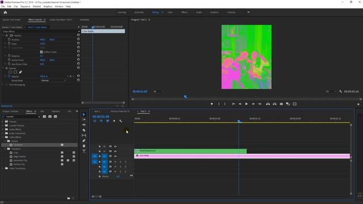Hide the Nested Sequence video track
The height and width of the screenshot is (204, 363).
coord(115,151)
